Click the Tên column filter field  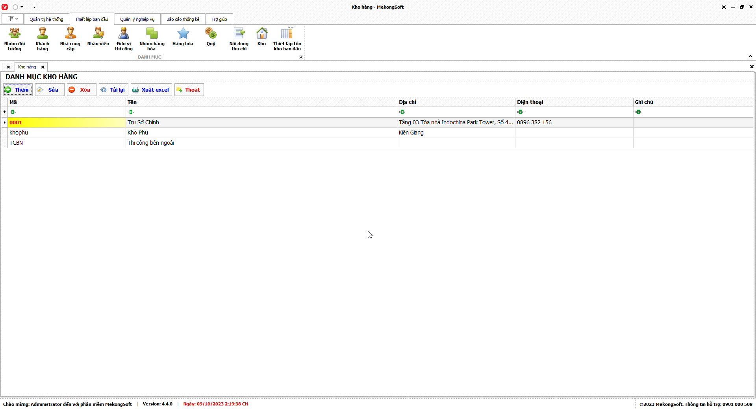pyautogui.click(x=261, y=112)
